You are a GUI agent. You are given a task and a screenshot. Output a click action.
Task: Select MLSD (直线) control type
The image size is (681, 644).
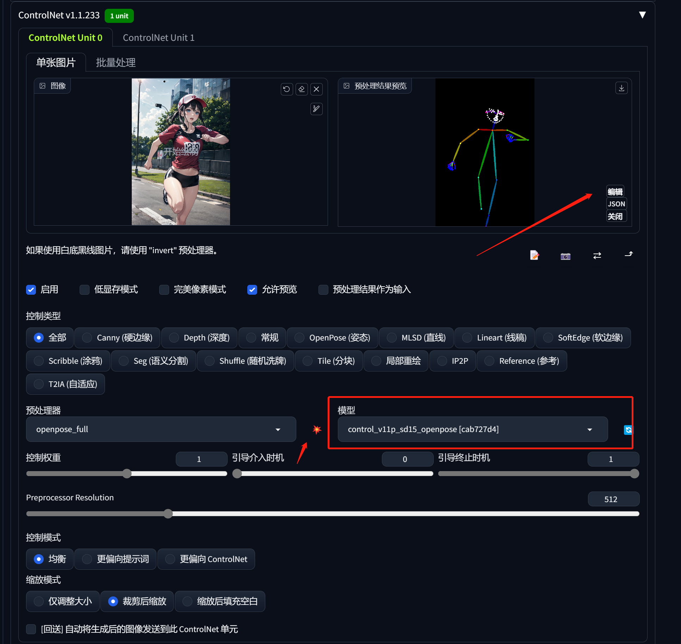(x=416, y=338)
